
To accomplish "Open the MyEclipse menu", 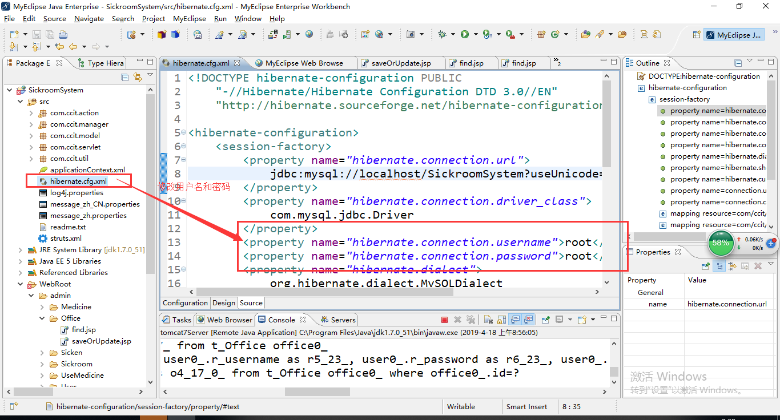I will 190,18.
